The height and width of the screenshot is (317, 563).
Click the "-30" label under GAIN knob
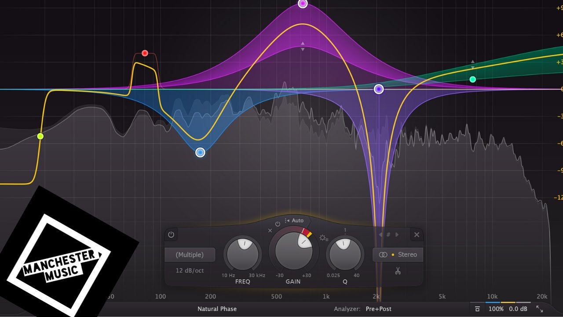click(279, 275)
